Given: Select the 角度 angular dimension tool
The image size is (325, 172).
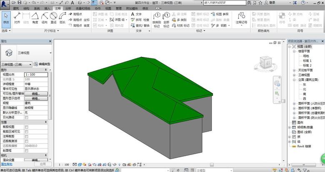Looking at the screenshot, I should (35, 17).
